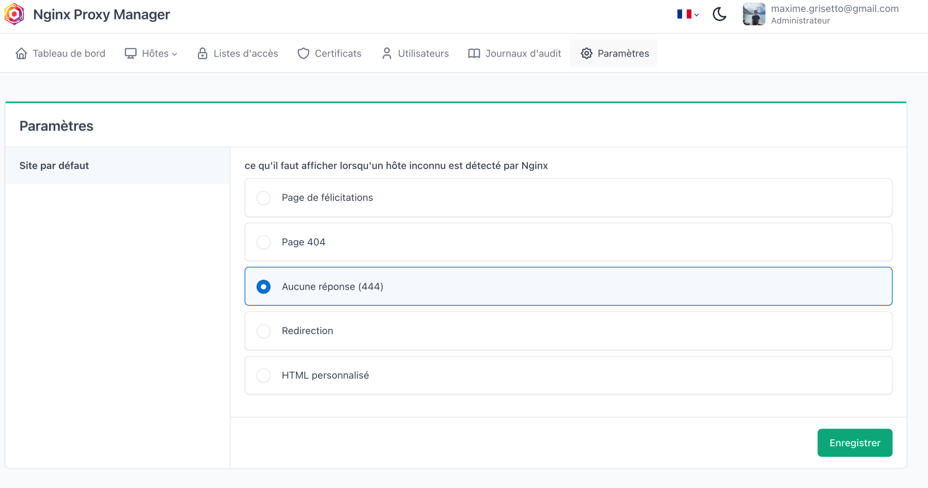Screen dimensions: 928x488
Task: Expand the Hôtes menu chevron
Action: tap(175, 54)
